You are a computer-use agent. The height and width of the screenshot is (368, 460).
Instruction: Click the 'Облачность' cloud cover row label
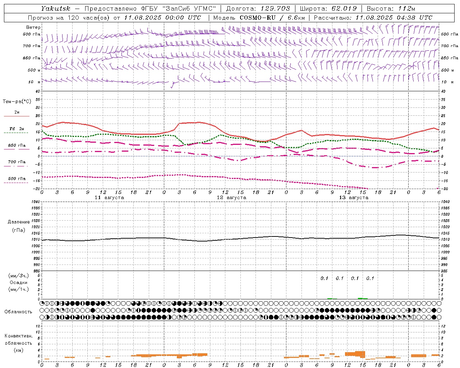[18, 312]
